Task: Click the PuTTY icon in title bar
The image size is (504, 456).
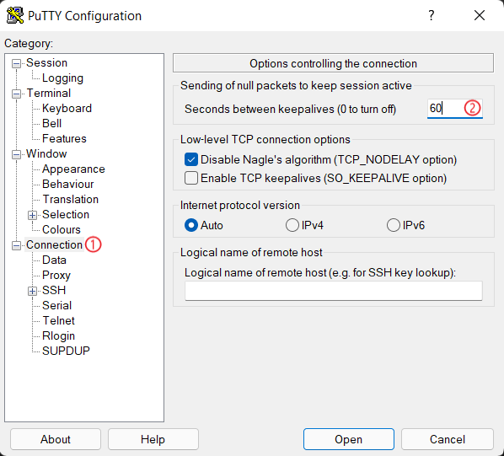Action: click(x=15, y=15)
